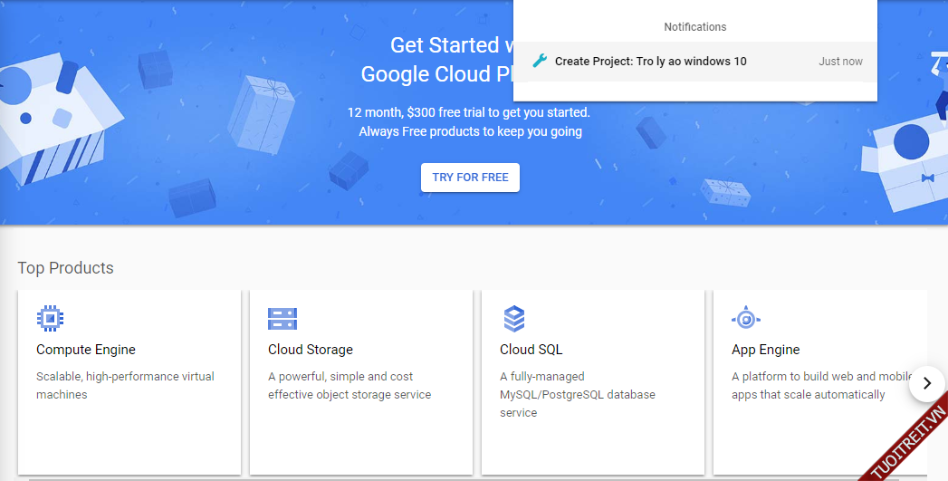948x481 pixels.
Task: Open the Create Project notification entry
Action: click(x=650, y=62)
